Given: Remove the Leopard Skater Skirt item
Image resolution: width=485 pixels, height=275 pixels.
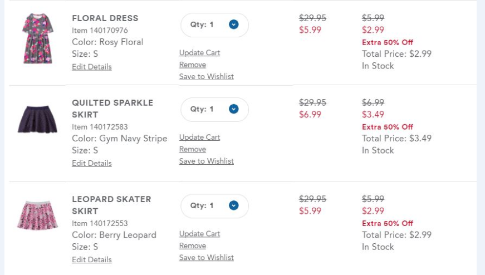Looking at the screenshot, I should point(193,245).
